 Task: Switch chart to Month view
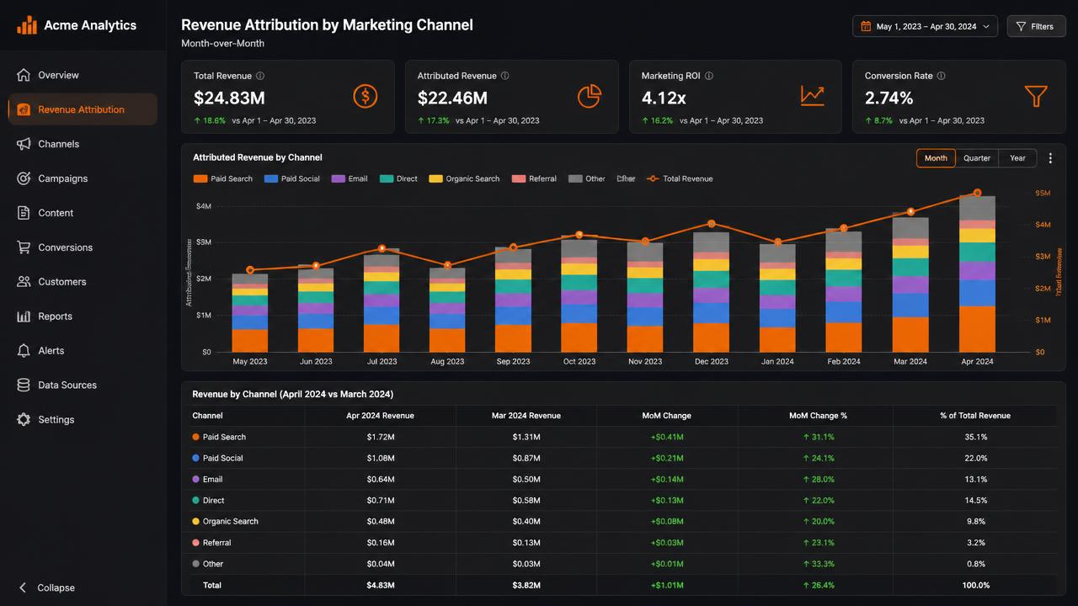(x=936, y=158)
